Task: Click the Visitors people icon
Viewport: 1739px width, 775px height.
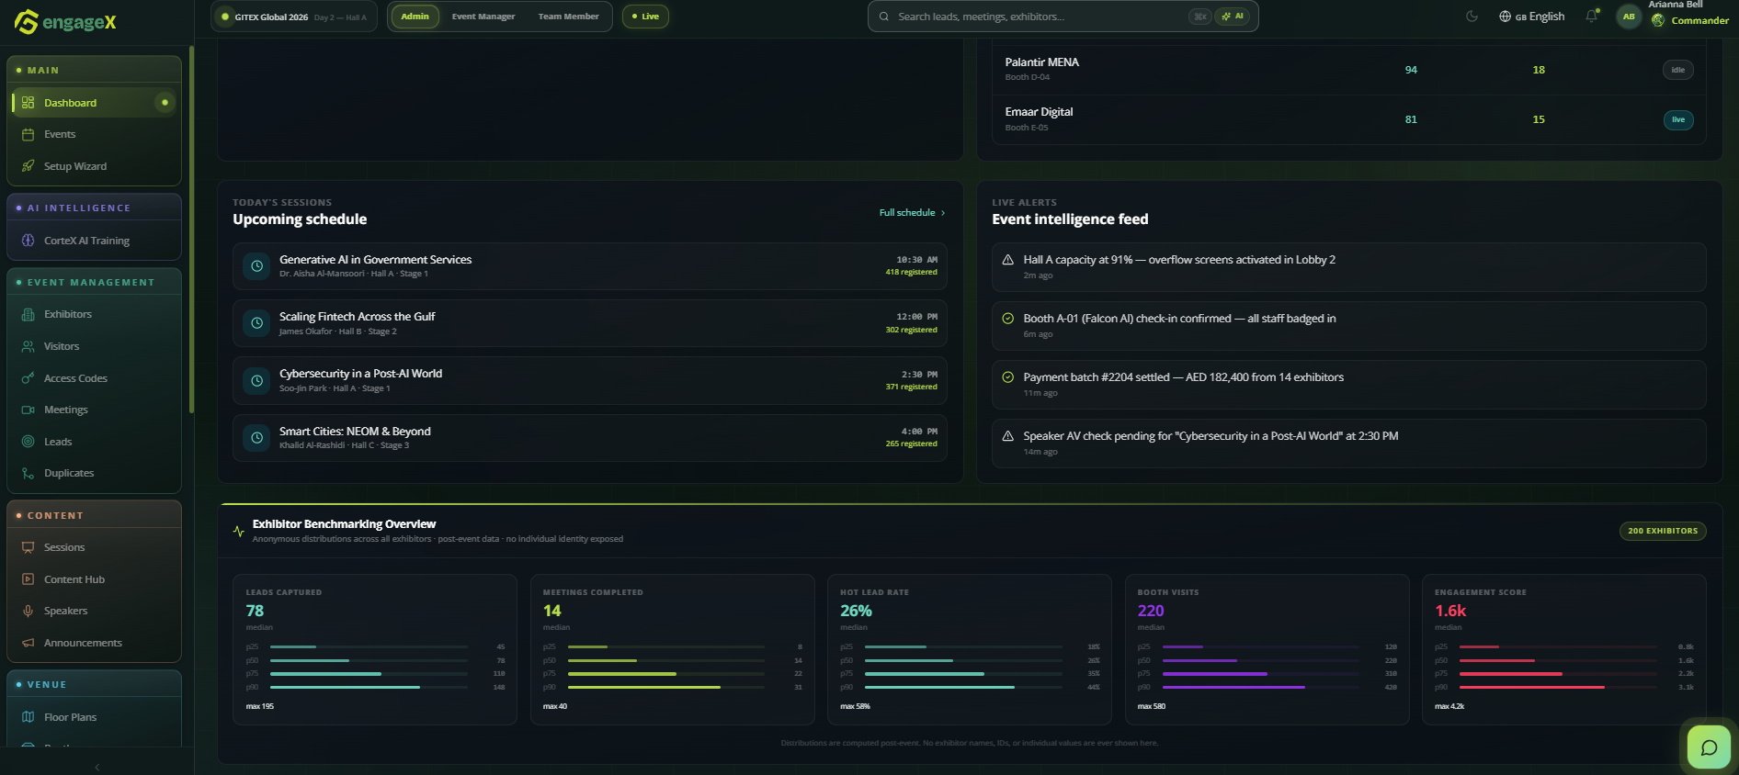Action: pyautogui.click(x=28, y=346)
